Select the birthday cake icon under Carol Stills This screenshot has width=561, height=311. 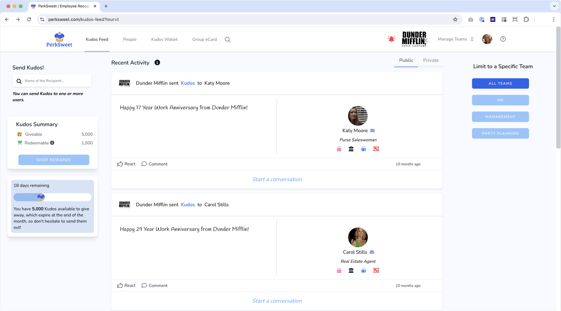tap(339, 270)
